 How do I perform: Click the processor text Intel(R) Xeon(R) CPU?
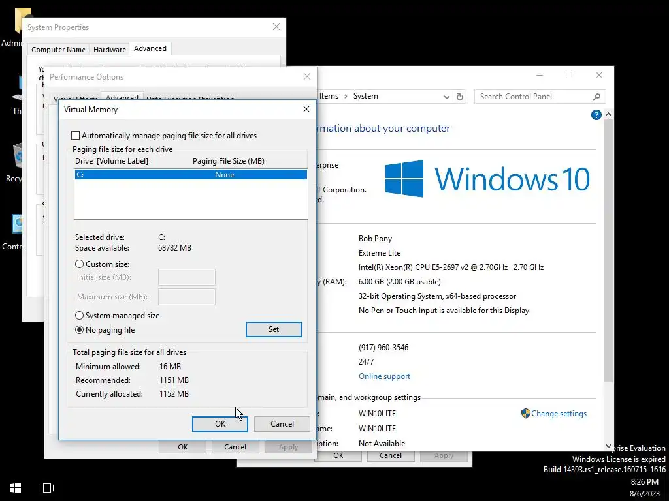451,267
